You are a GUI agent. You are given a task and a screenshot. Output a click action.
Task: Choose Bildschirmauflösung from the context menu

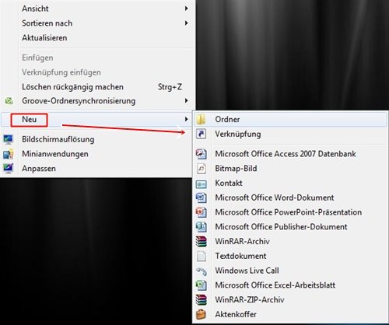96,139
